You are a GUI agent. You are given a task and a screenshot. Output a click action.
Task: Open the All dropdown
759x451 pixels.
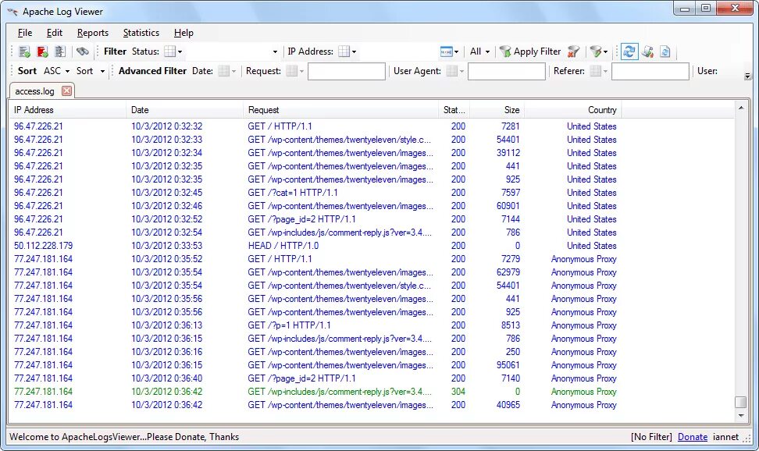tap(479, 51)
